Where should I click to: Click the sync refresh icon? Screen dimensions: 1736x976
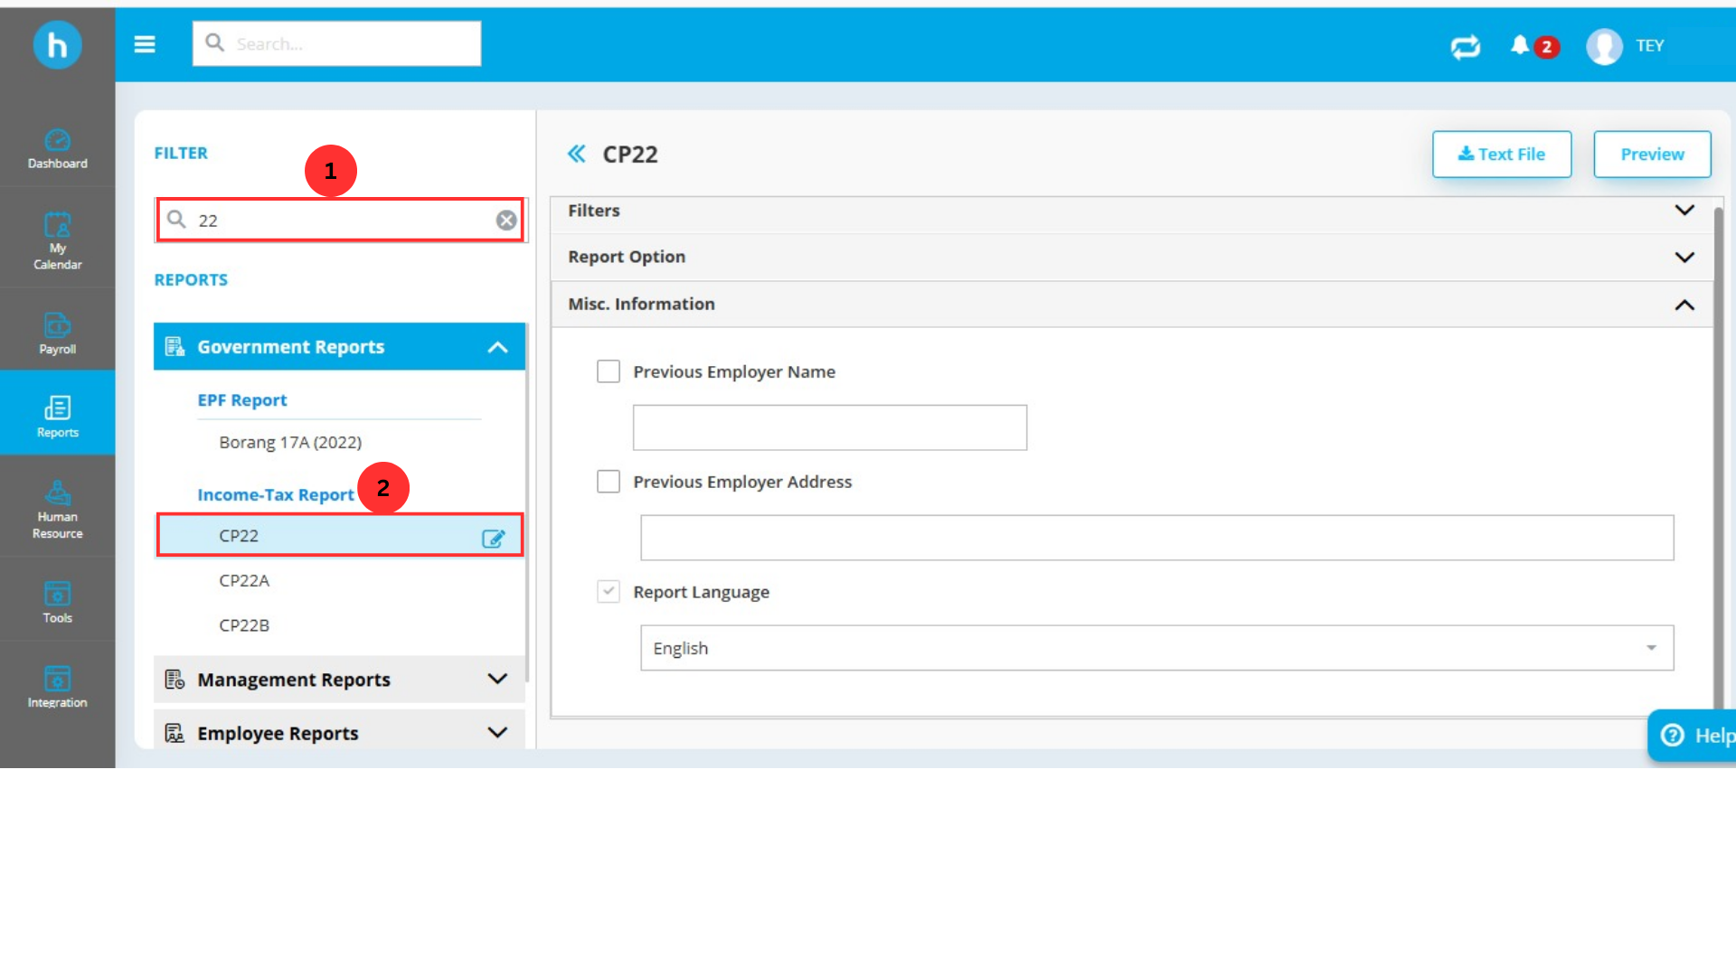click(1465, 46)
